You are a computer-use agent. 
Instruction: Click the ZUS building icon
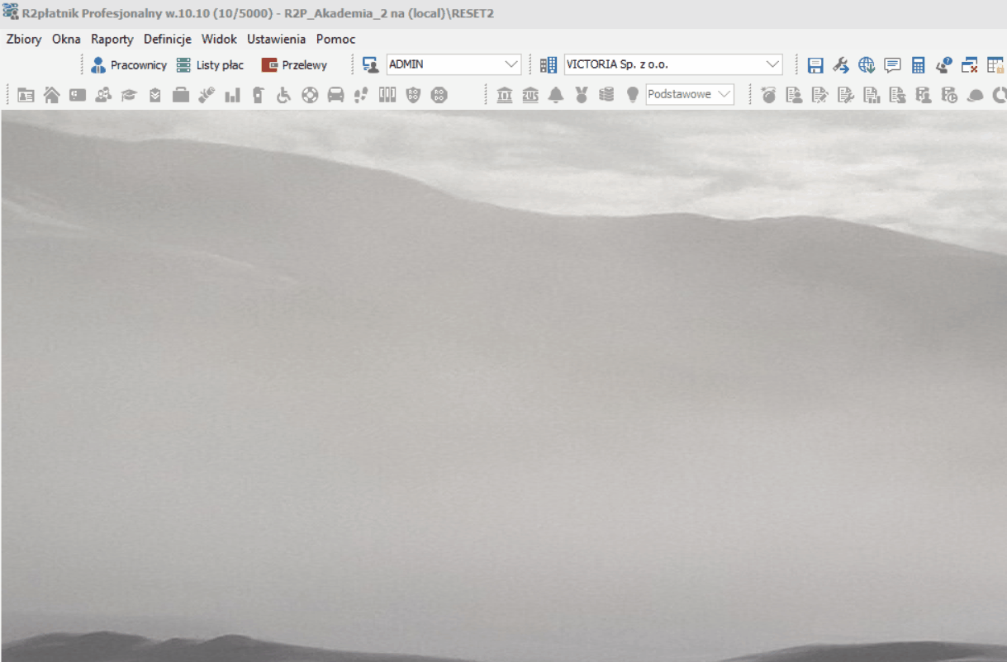[x=530, y=95]
